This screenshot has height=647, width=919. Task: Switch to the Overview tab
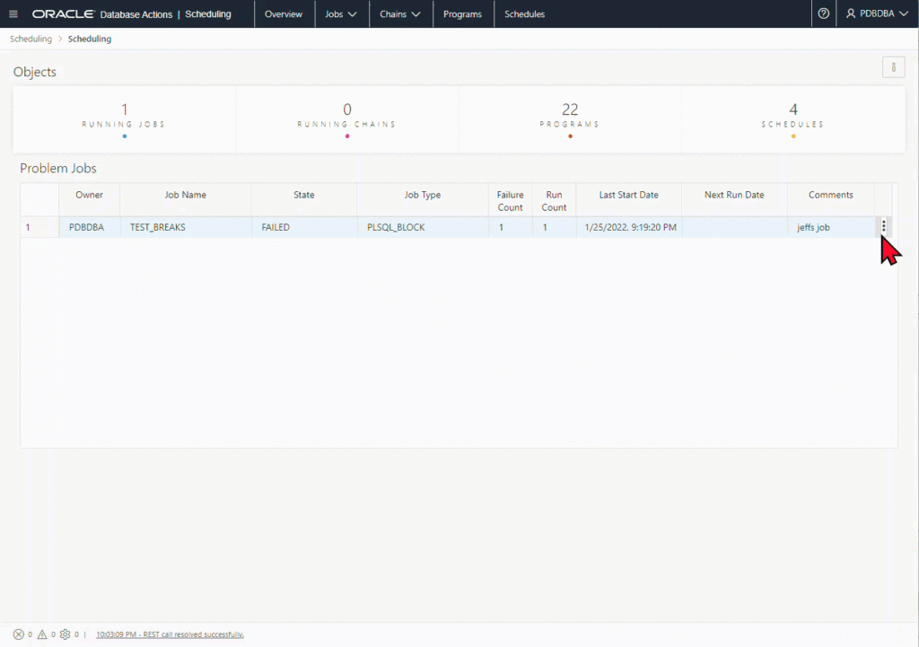click(284, 14)
